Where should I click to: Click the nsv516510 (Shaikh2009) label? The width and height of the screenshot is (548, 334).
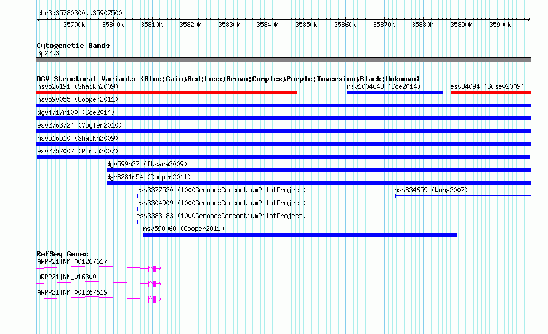pos(78,138)
